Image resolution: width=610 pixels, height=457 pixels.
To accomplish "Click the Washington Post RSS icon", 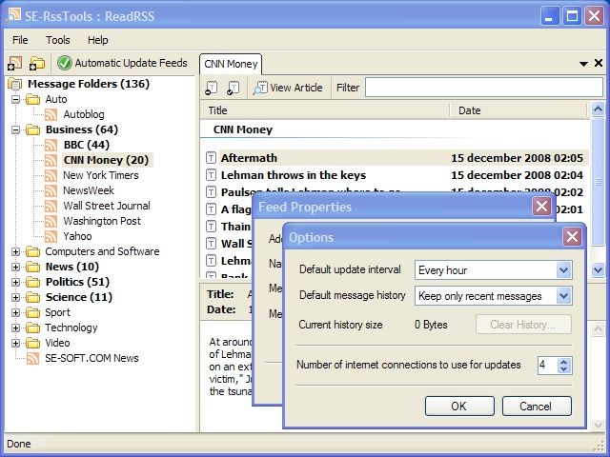I will (51, 221).
